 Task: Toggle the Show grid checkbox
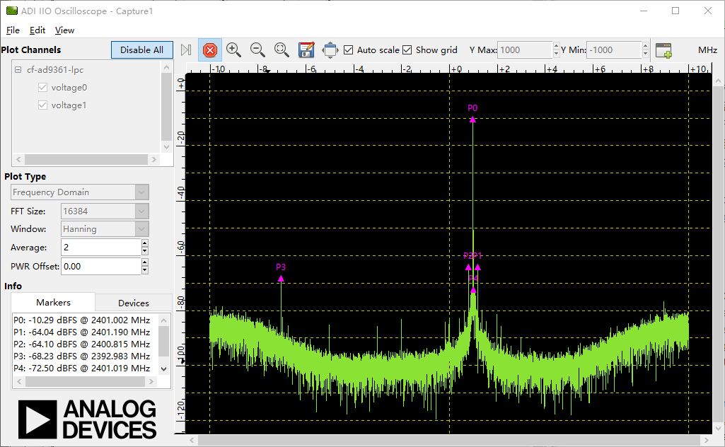tap(407, 50)
